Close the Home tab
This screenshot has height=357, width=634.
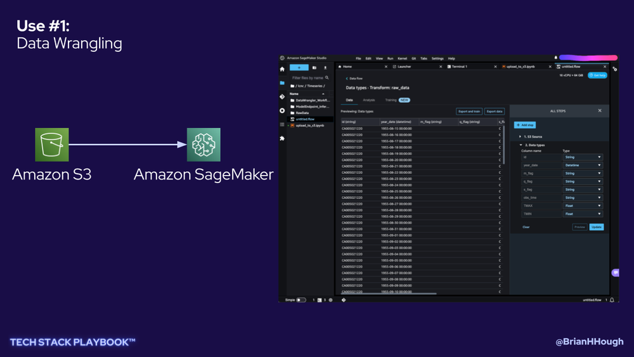[x=385, y=67]
